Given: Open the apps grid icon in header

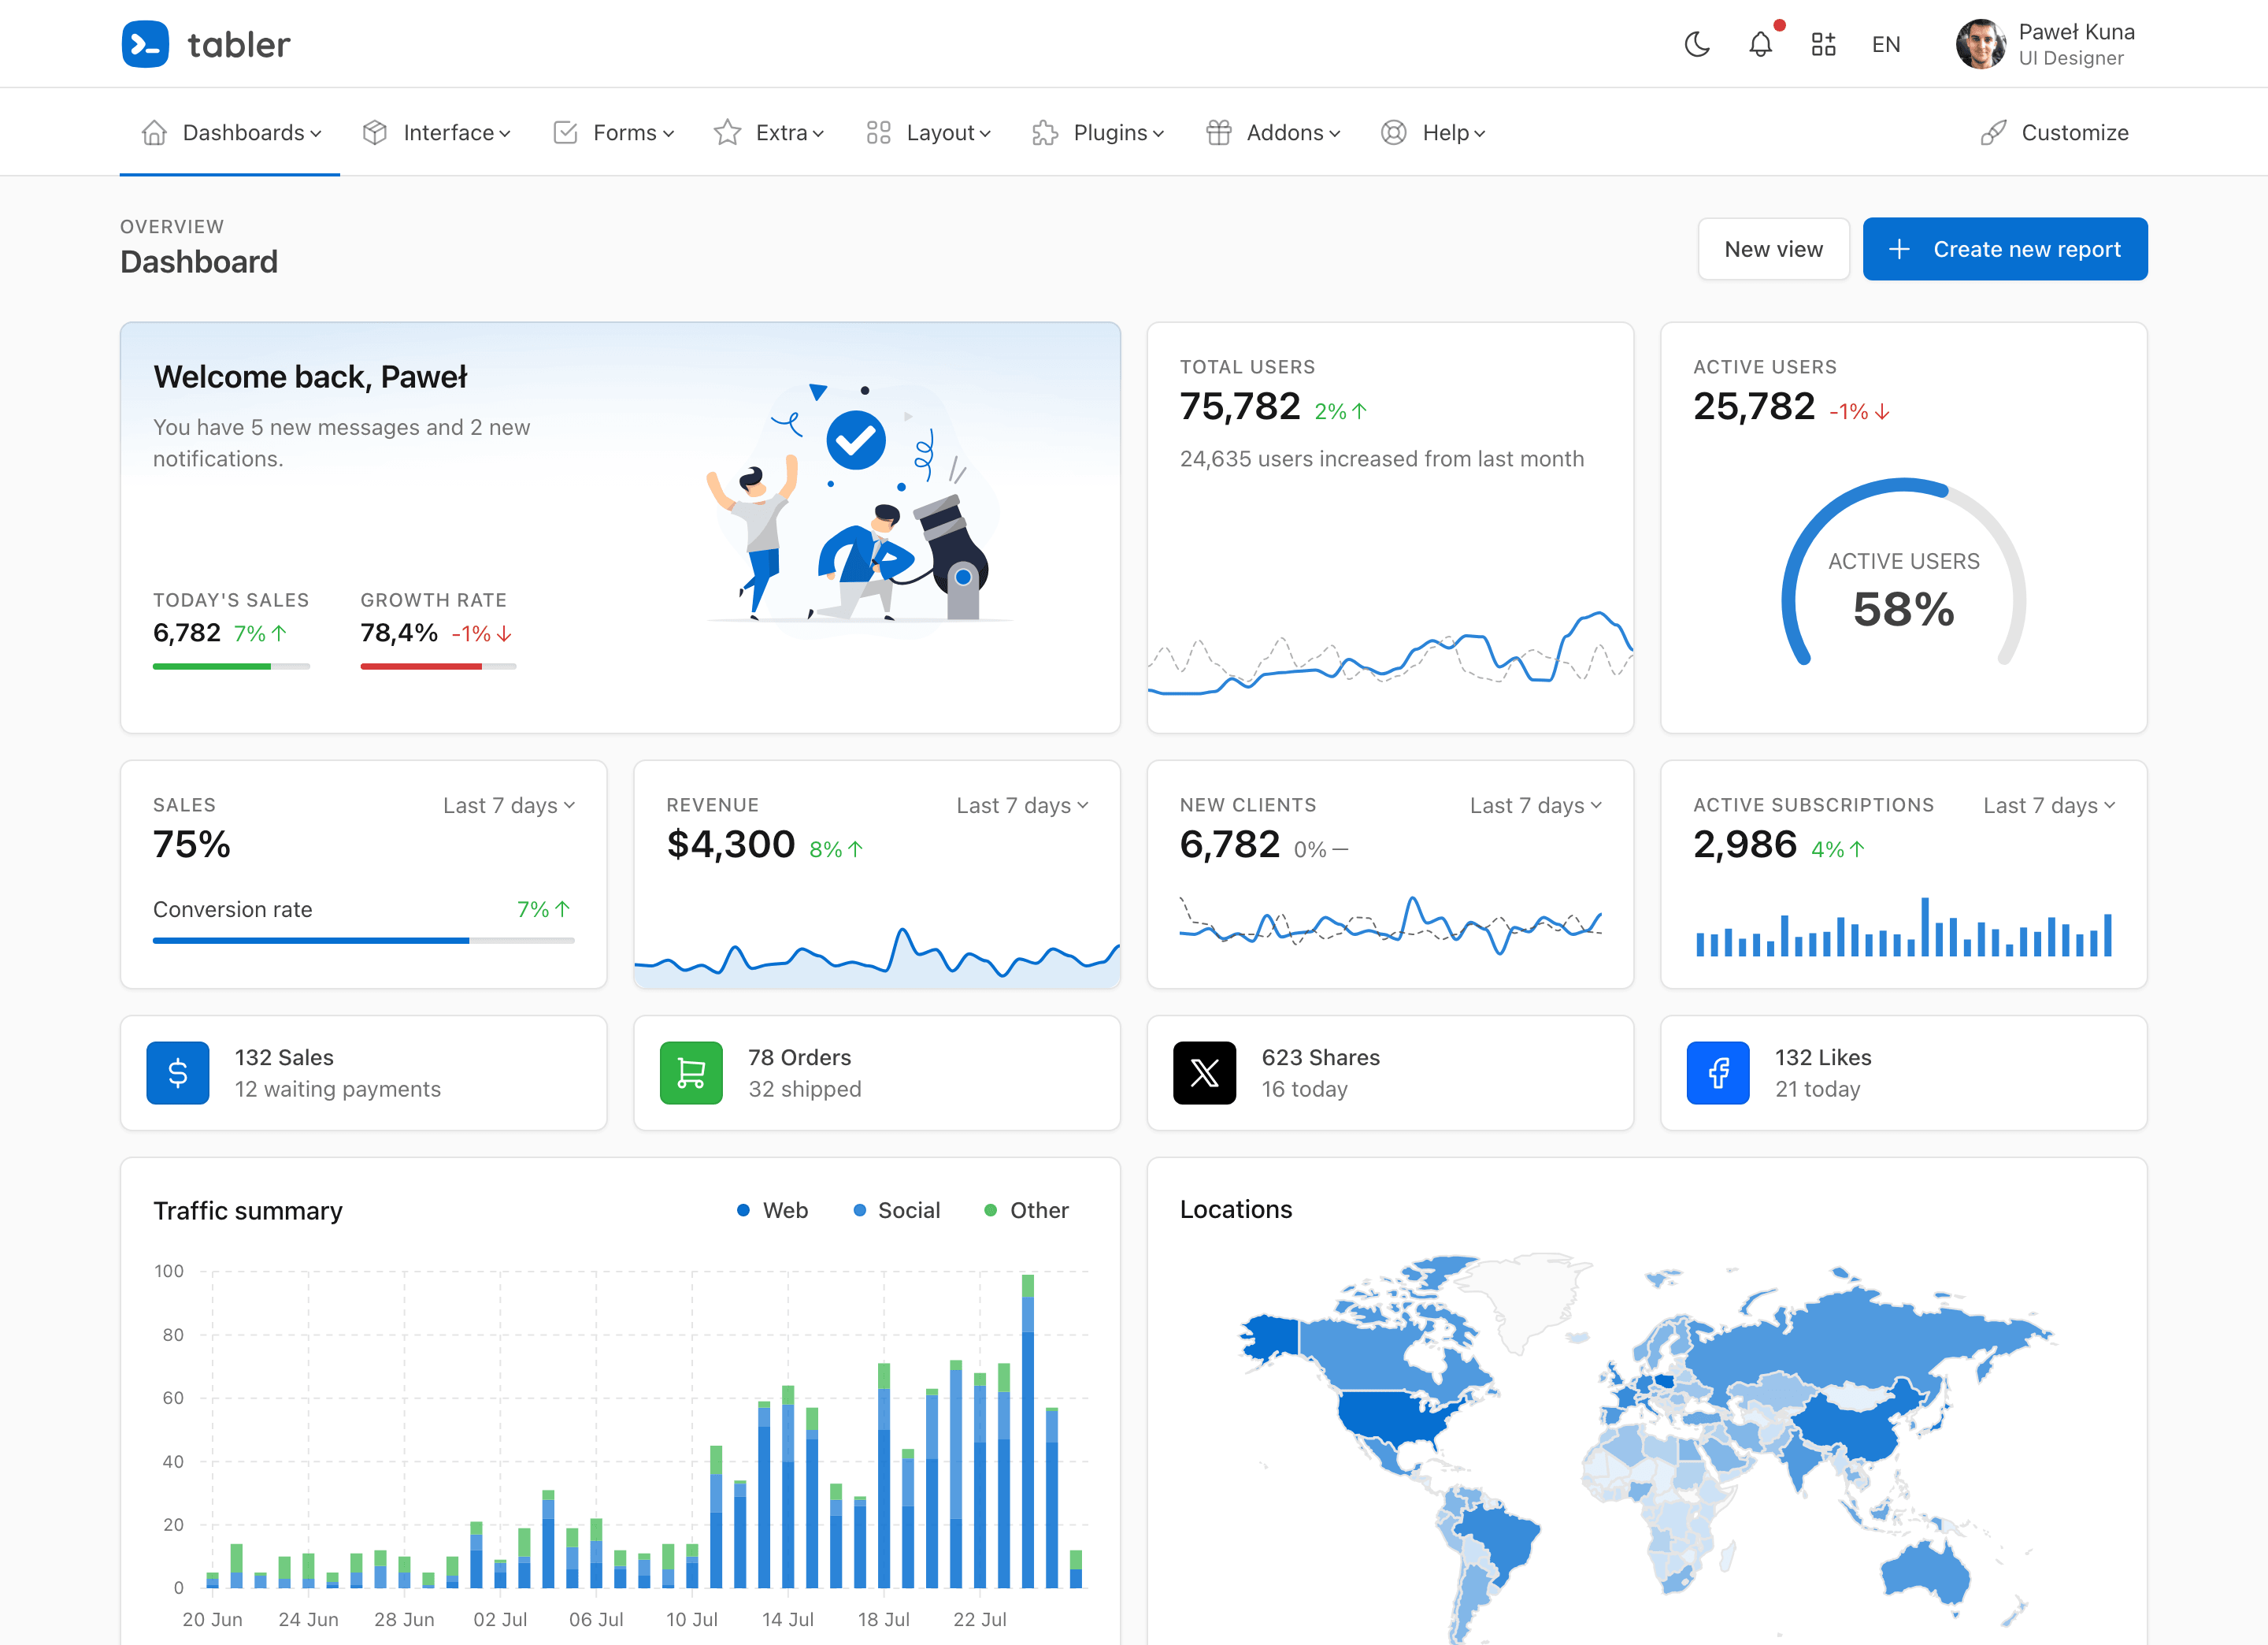Looking at the screenshot, I should click(x=1823, y=44).
